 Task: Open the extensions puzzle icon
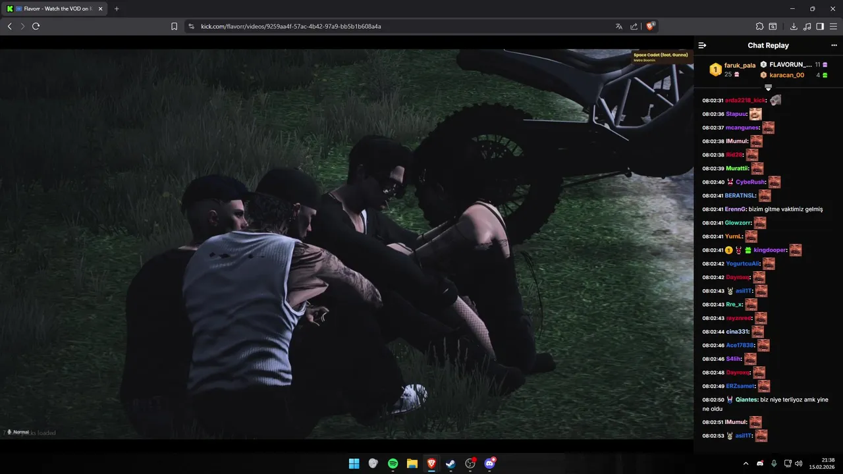tap(759, 26)
